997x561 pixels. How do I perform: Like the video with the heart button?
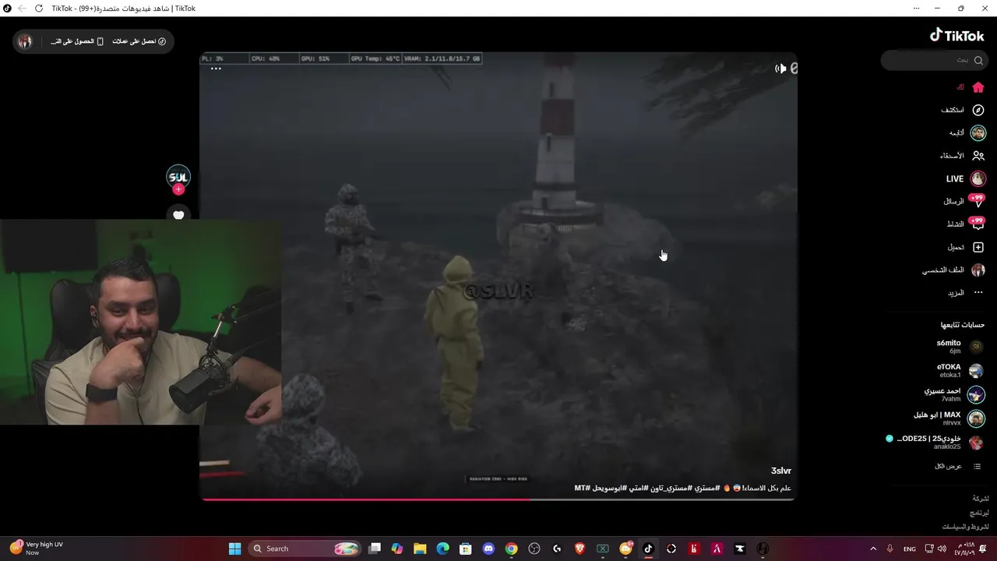click(178, 215)
